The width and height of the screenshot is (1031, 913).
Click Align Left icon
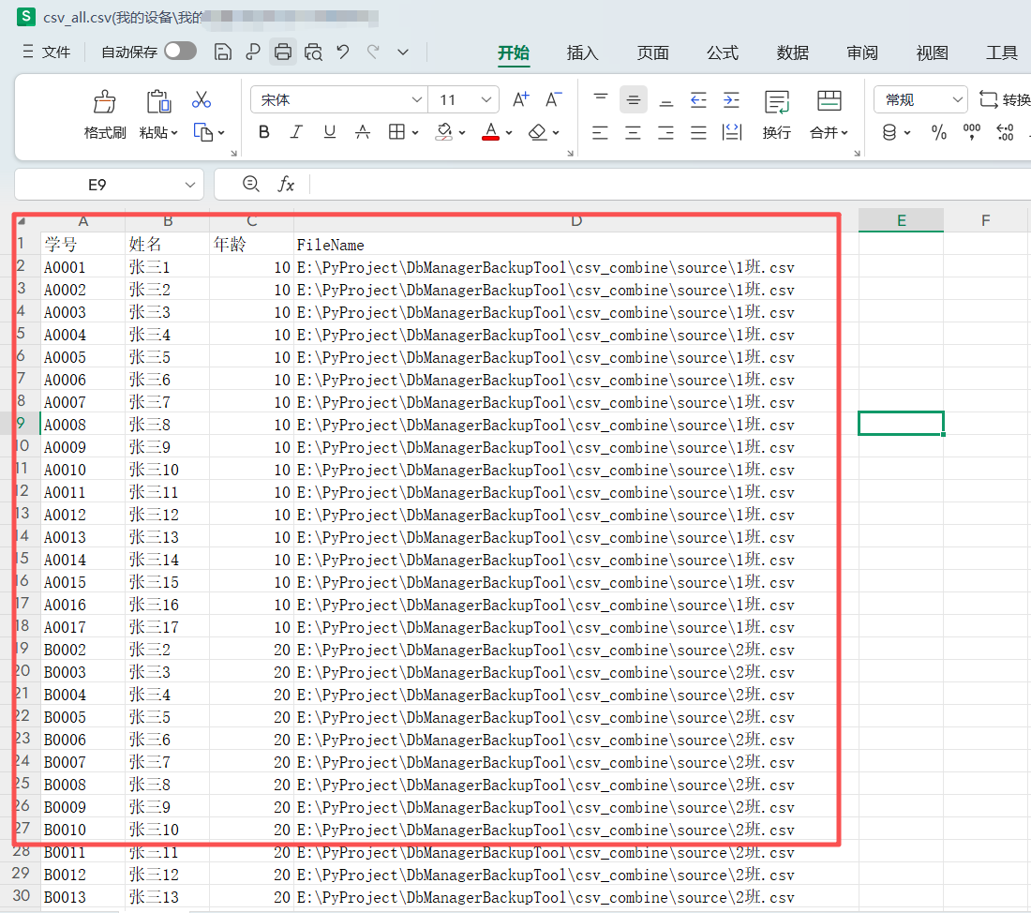600,133
